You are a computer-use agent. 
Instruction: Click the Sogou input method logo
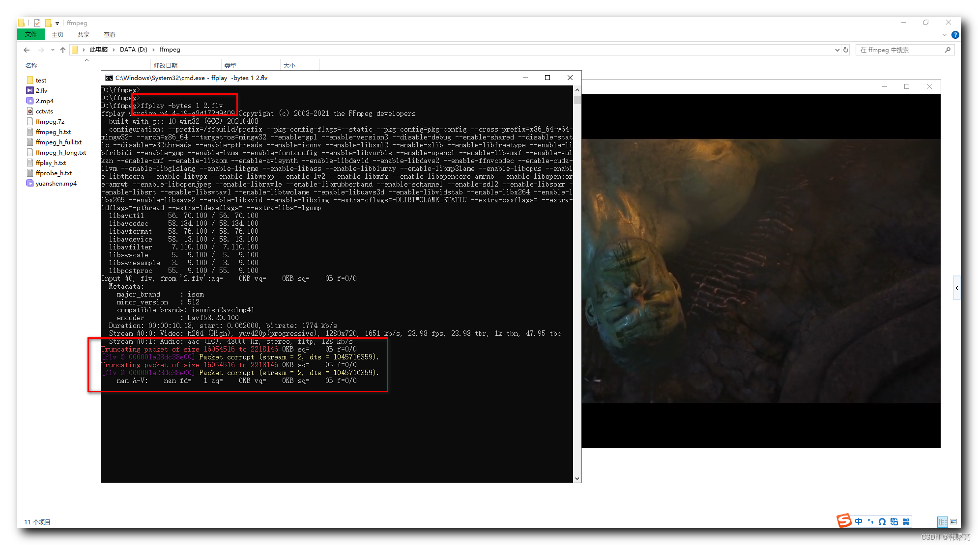844,520
